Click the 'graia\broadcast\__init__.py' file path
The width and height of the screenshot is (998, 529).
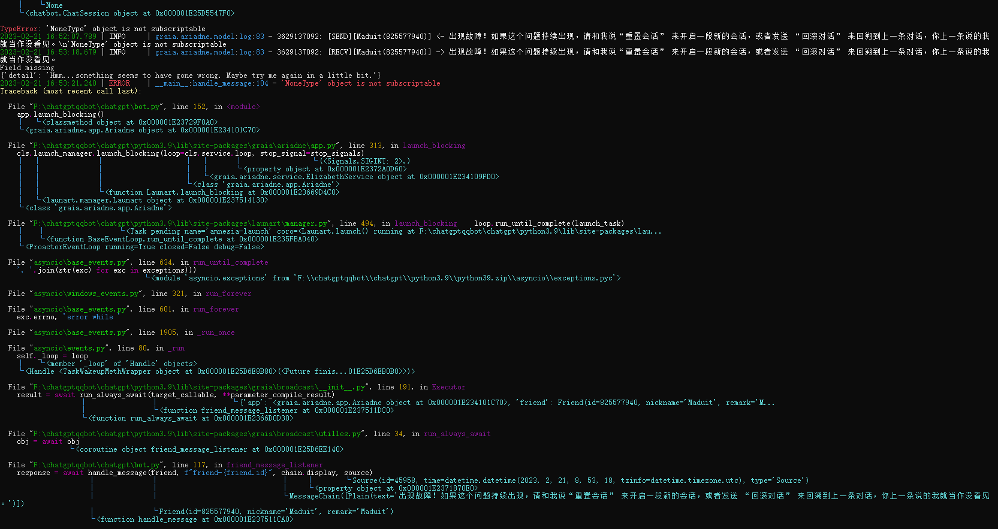click(199, 387)
